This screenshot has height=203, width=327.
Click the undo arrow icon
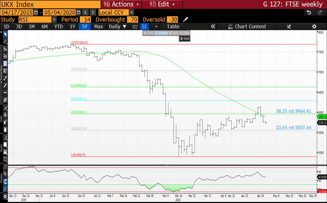click(309, 13)
